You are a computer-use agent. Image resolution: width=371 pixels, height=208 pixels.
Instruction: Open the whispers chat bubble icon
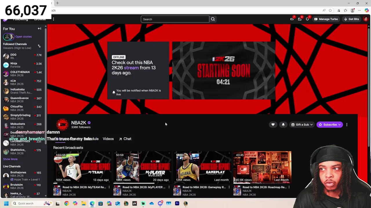pyautogui.click(x=308, y=19)
